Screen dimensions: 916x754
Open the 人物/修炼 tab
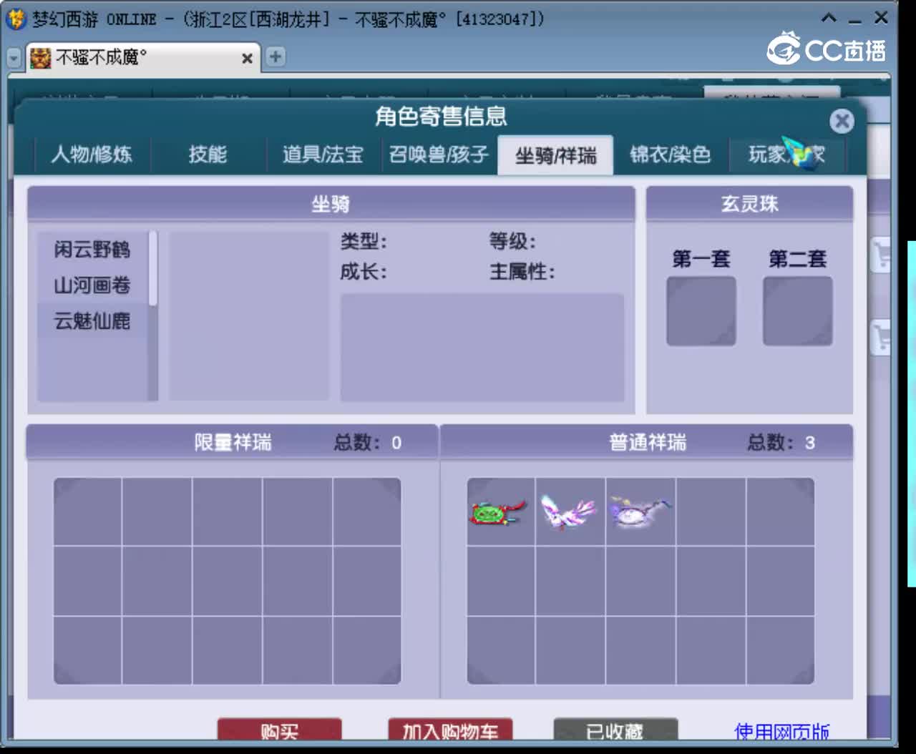92,155
